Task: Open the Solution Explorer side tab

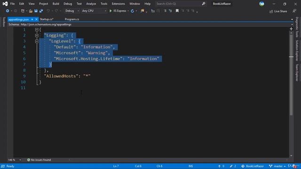Action: pos(297,50)
